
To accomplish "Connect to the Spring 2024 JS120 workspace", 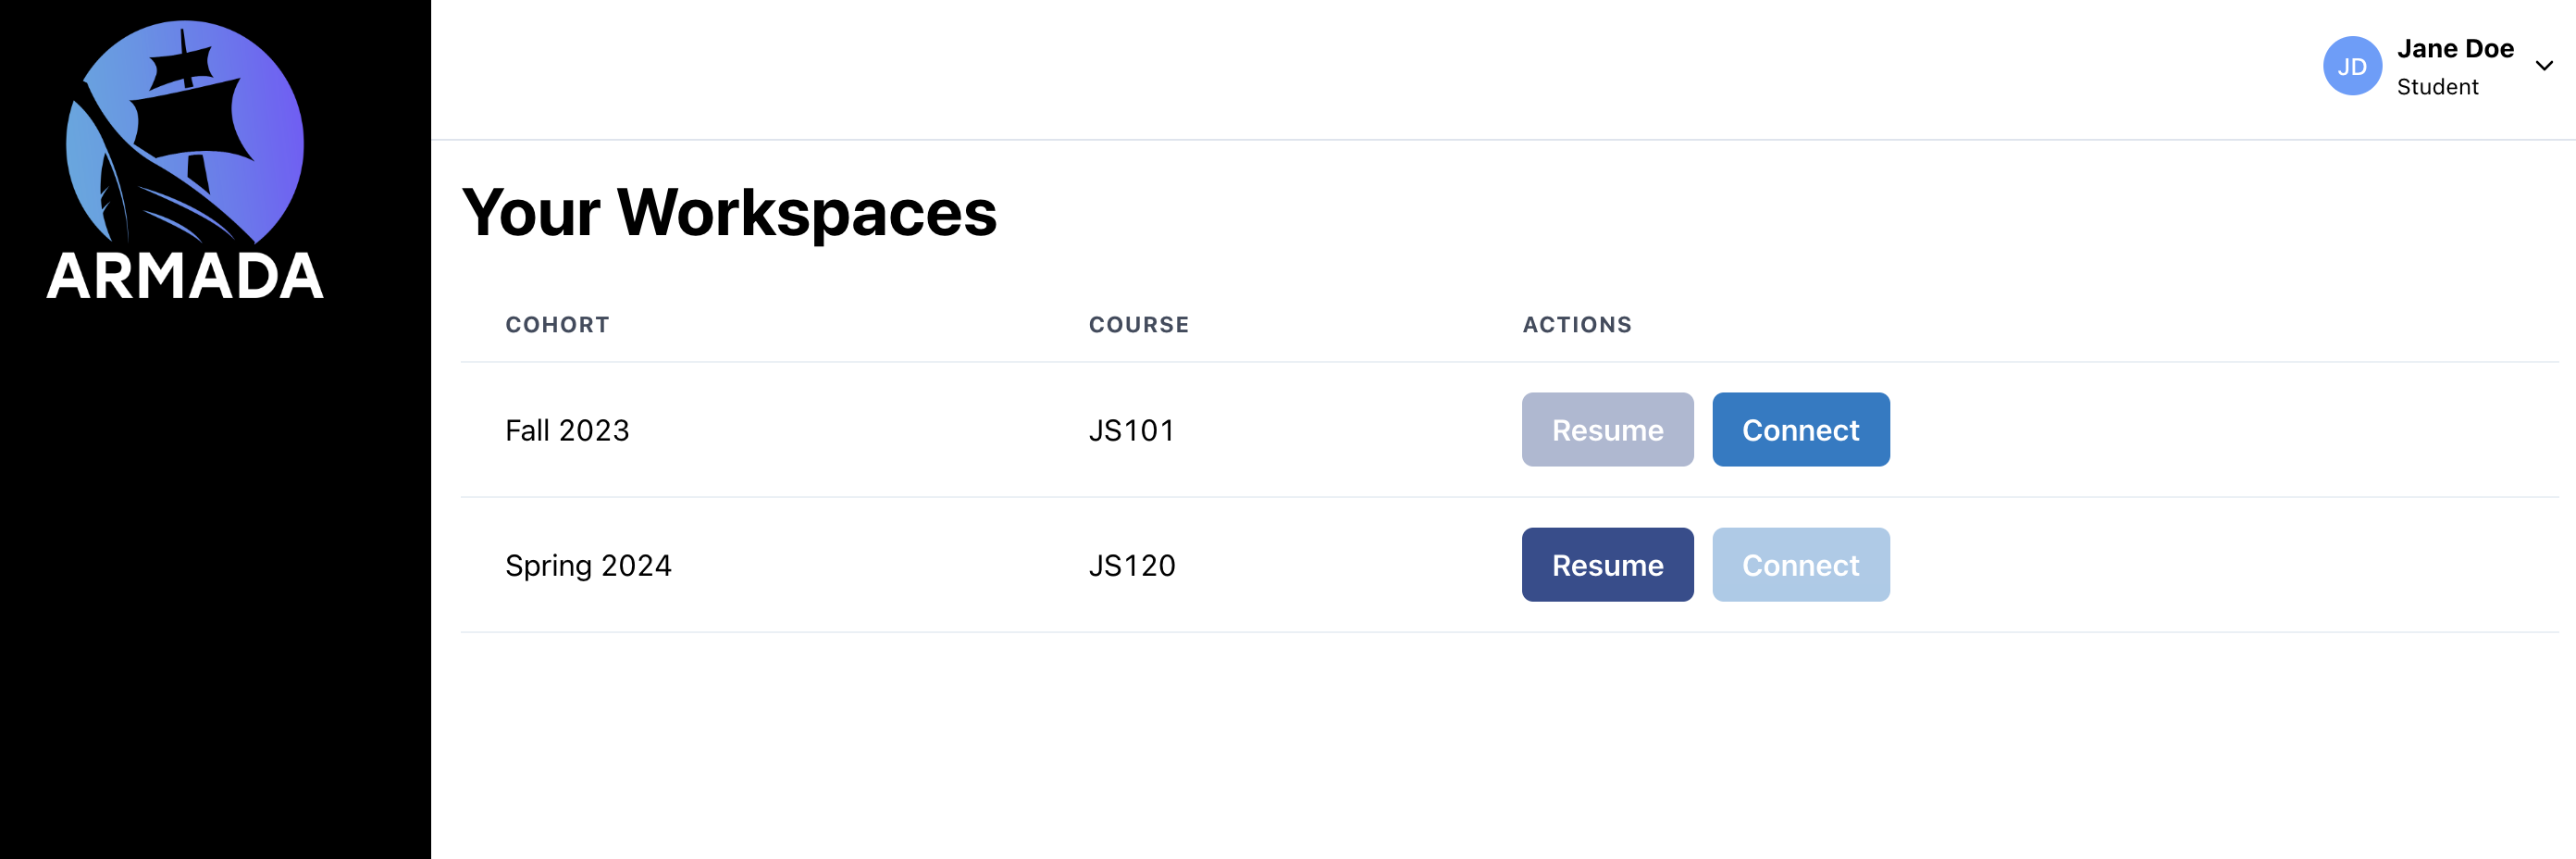I will click(x=1800, y=564).
